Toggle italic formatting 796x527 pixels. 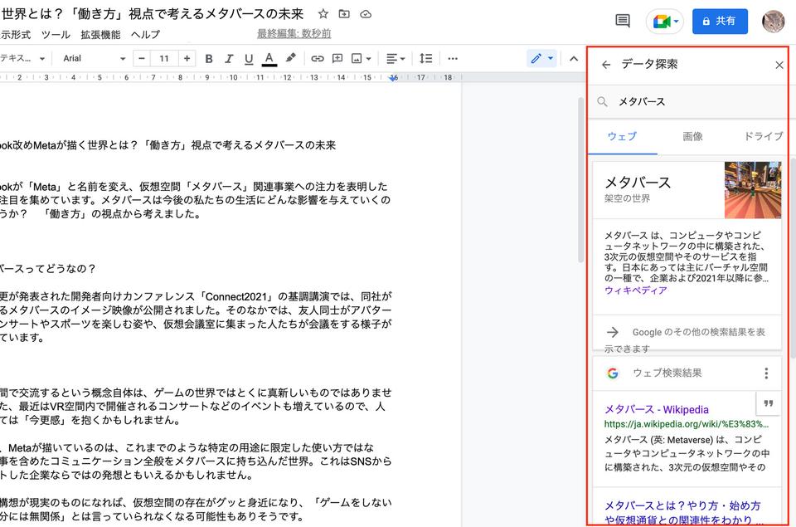point(229,59)
